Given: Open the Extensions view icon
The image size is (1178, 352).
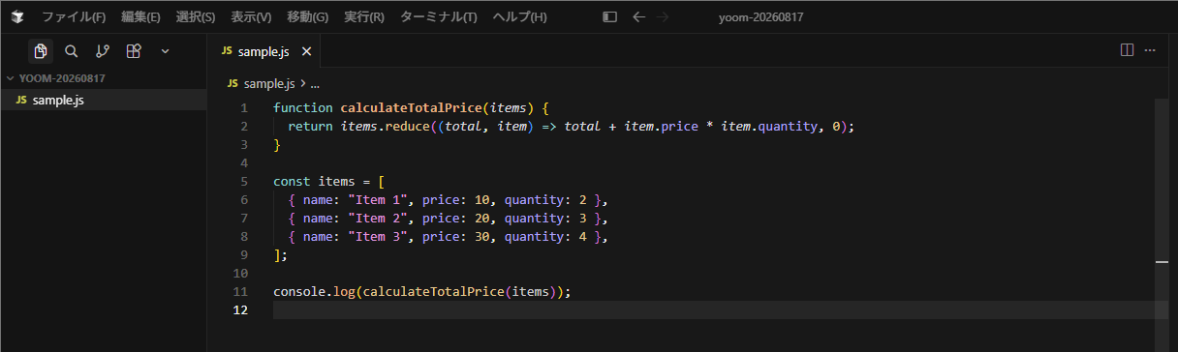Looking at the screenshot, I should (134, 51).
